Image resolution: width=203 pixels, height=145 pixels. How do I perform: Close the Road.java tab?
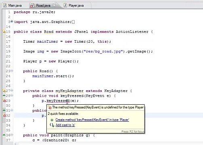tap(54, 5)
